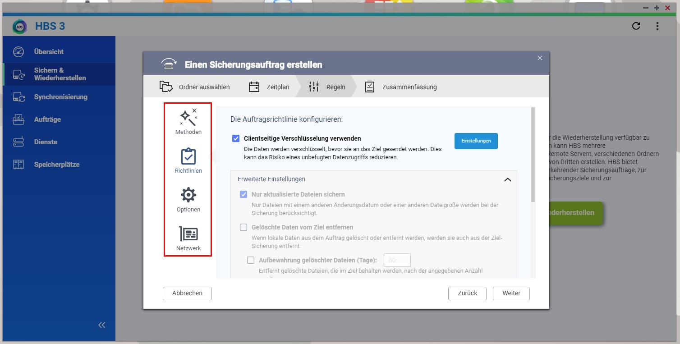Open the three-dot more options menu

657,26
